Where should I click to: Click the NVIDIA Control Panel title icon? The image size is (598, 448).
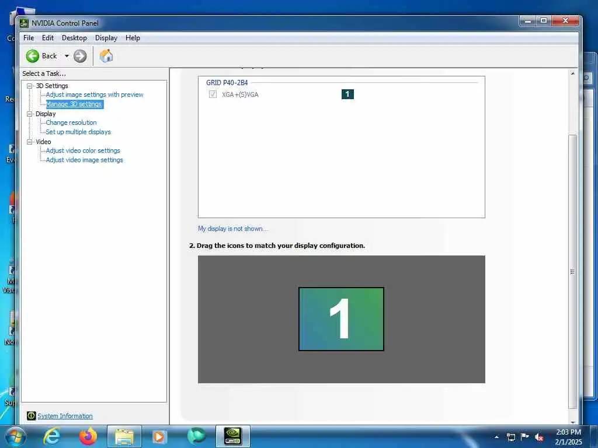24,23
